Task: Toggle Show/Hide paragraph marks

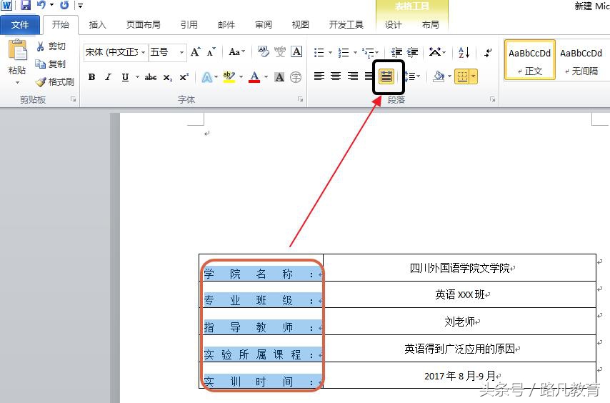Action: (x=488, y=52)
